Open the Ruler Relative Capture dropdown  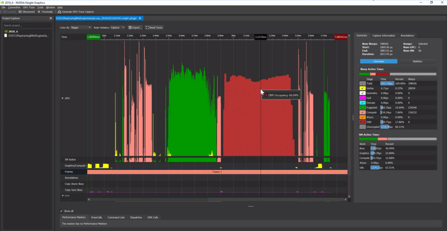coord(117,28)
